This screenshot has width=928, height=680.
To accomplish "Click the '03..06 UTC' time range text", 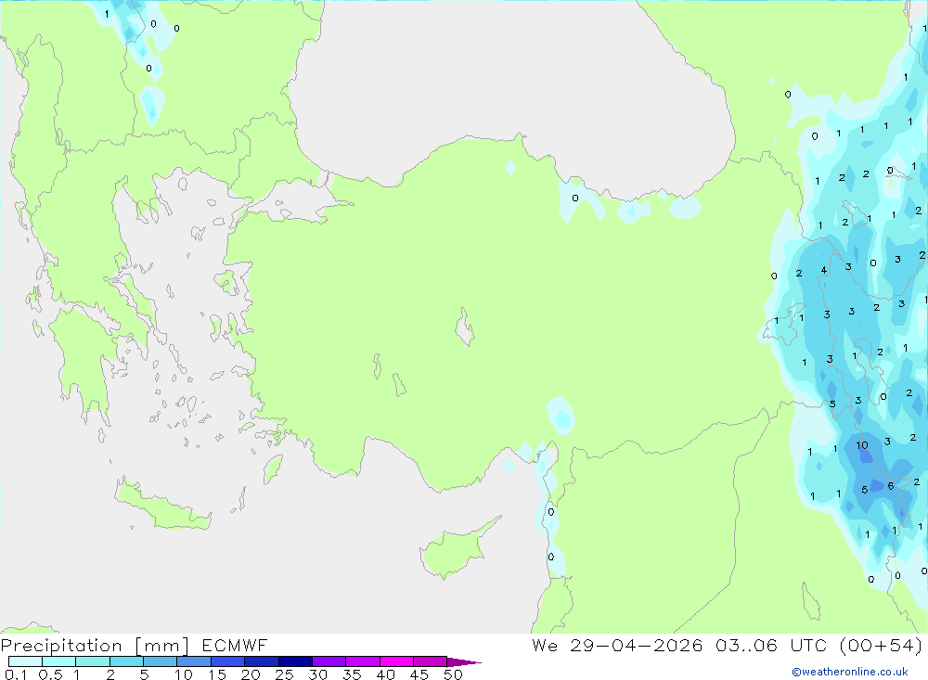I will (x=770, y=646).
